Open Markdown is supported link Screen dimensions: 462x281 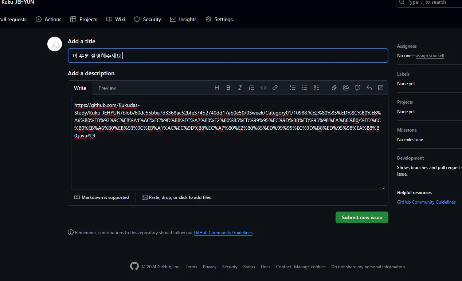tap(102, 197)
